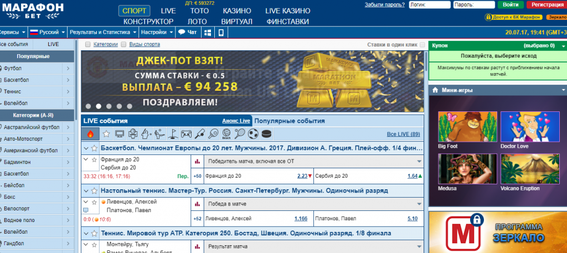Open the Русский language dropdown

click(x=47, y=32)
